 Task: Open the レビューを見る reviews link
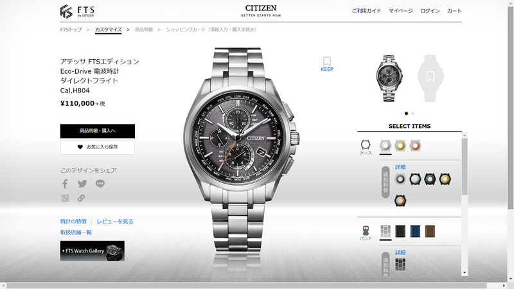(115, 222)
